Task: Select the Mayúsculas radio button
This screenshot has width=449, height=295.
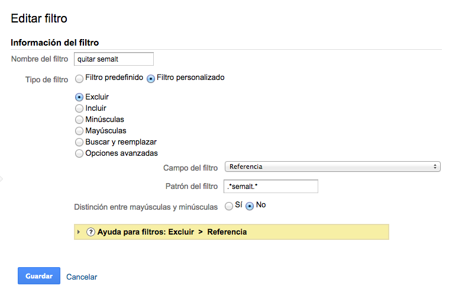Action: point(79,131)
